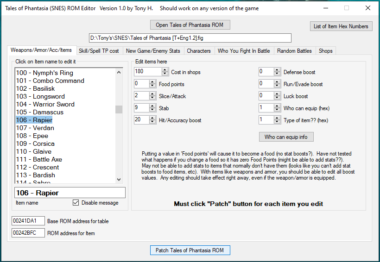The height and width of the screenshot is (262, 380).
Task: Lower the Luck boost spinner value
Action: [x=278, y=98]
